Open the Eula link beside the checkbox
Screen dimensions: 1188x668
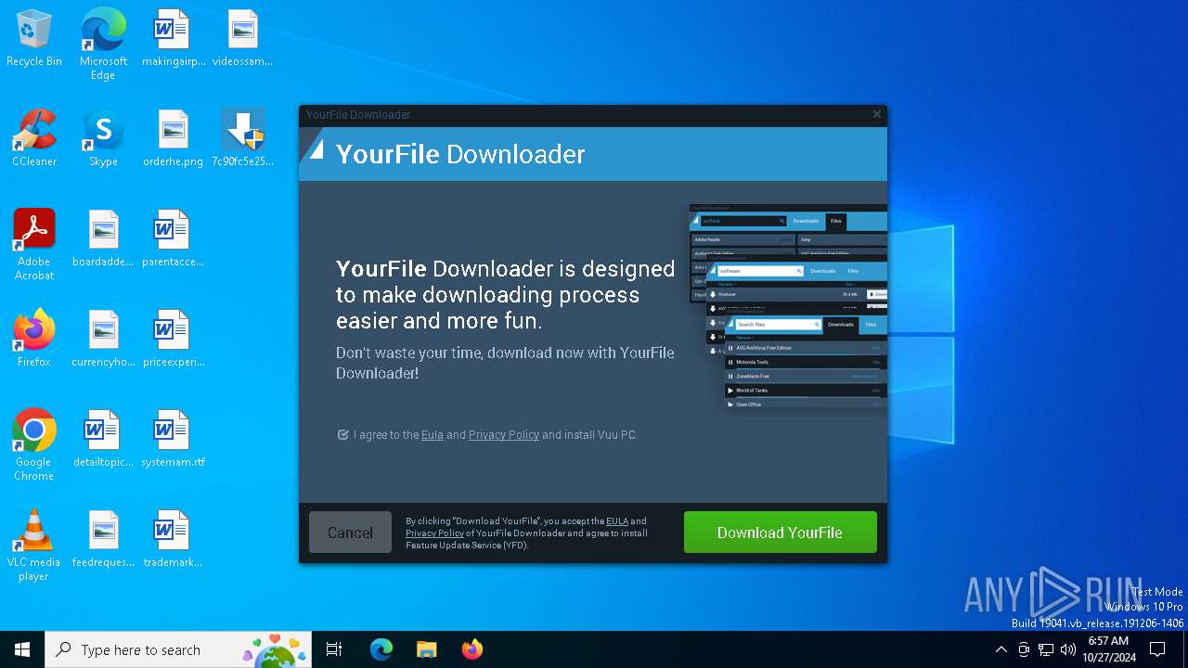click(433, 434)
